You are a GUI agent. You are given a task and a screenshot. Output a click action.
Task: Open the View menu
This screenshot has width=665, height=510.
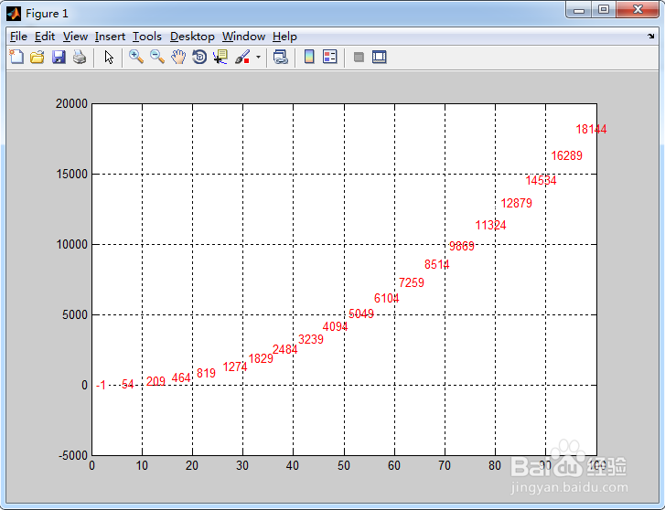(76, 37)
